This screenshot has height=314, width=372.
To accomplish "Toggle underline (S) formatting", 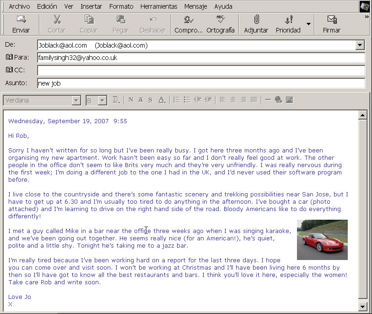I will coord(151,100).
